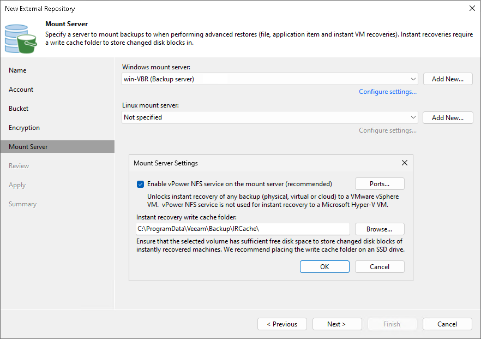Select the Summary step
Image resolution: width=481 pixels, height=339 pixels.
tap(23, 204)
